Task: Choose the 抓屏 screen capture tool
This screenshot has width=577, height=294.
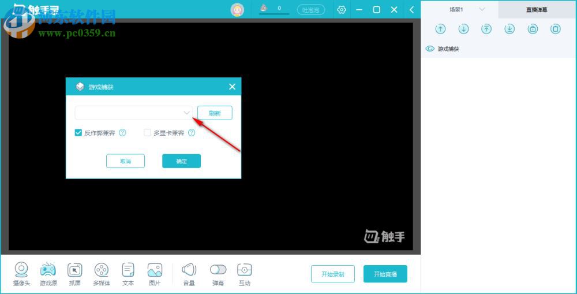Action: 74,274
